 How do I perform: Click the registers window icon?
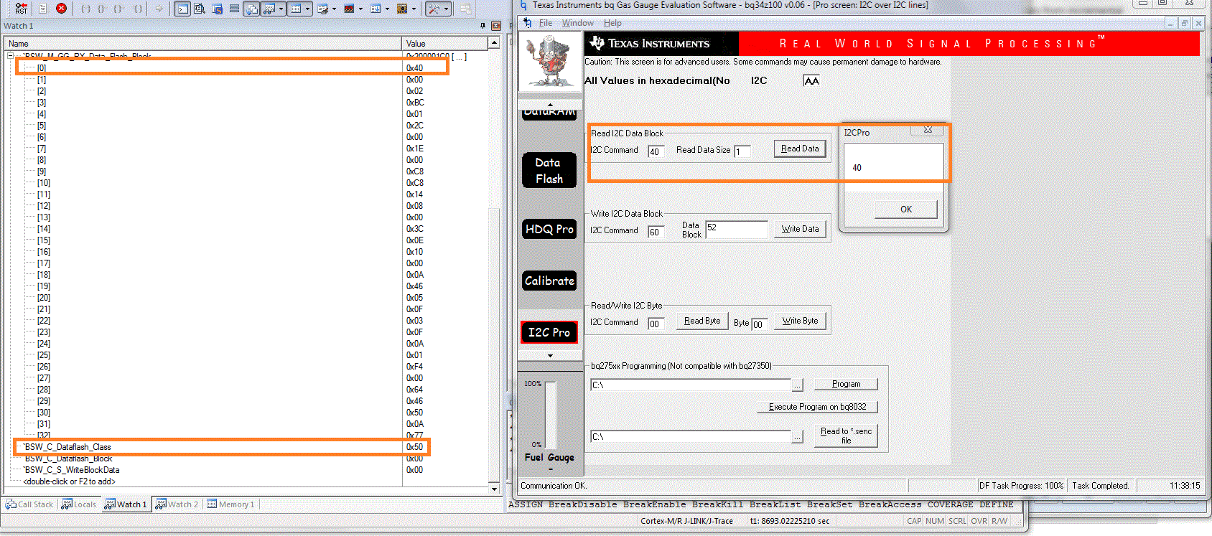[234, 9]
